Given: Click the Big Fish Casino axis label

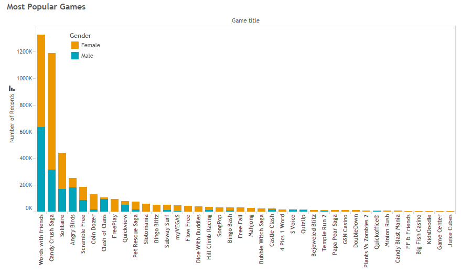Looking at the screenshot, I should [419, 235].
